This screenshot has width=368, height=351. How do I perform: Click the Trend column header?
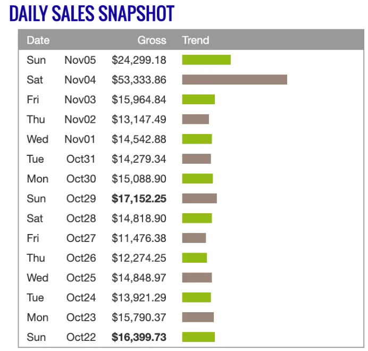click(x=196, y=40)
